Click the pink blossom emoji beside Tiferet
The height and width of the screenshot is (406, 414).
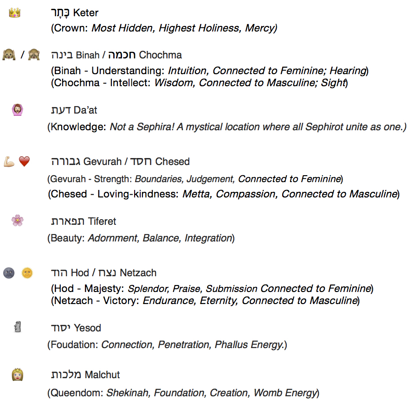(18, 221)
